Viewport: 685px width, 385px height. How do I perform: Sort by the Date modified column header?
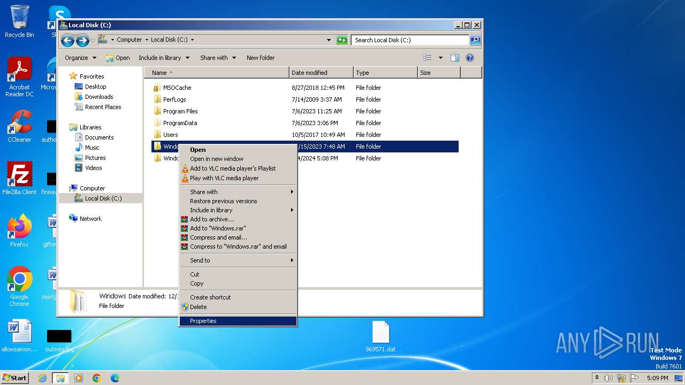tap(321, 73)
